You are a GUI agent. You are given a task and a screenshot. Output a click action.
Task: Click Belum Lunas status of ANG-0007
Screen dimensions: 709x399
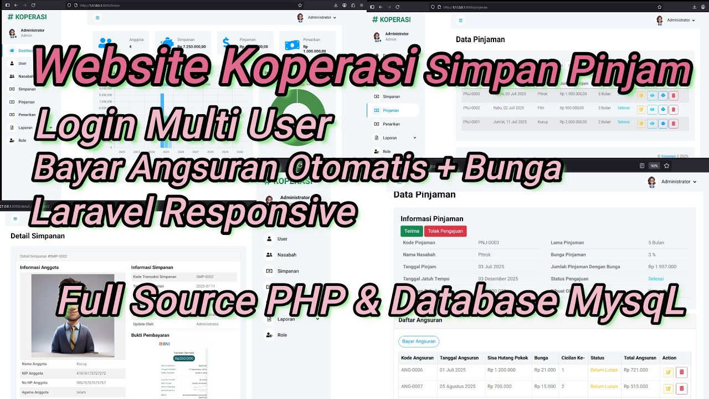pos(604,386)
